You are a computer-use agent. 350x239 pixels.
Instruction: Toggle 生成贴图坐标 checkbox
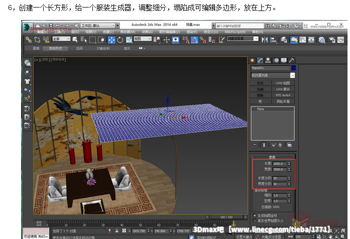[x=255, y=215]
